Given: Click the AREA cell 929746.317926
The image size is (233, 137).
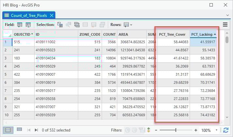Looking at the screenshot, I should tap(132, 58).
